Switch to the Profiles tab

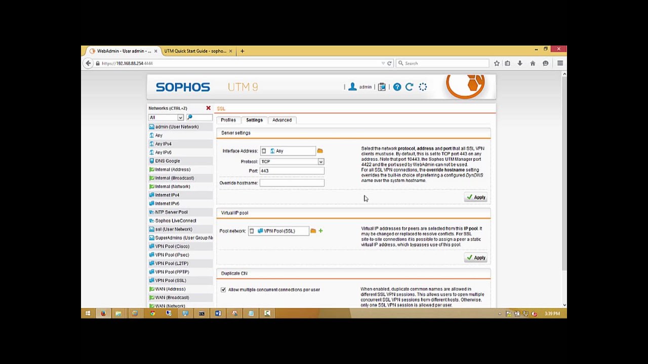(x=228, y=120)
